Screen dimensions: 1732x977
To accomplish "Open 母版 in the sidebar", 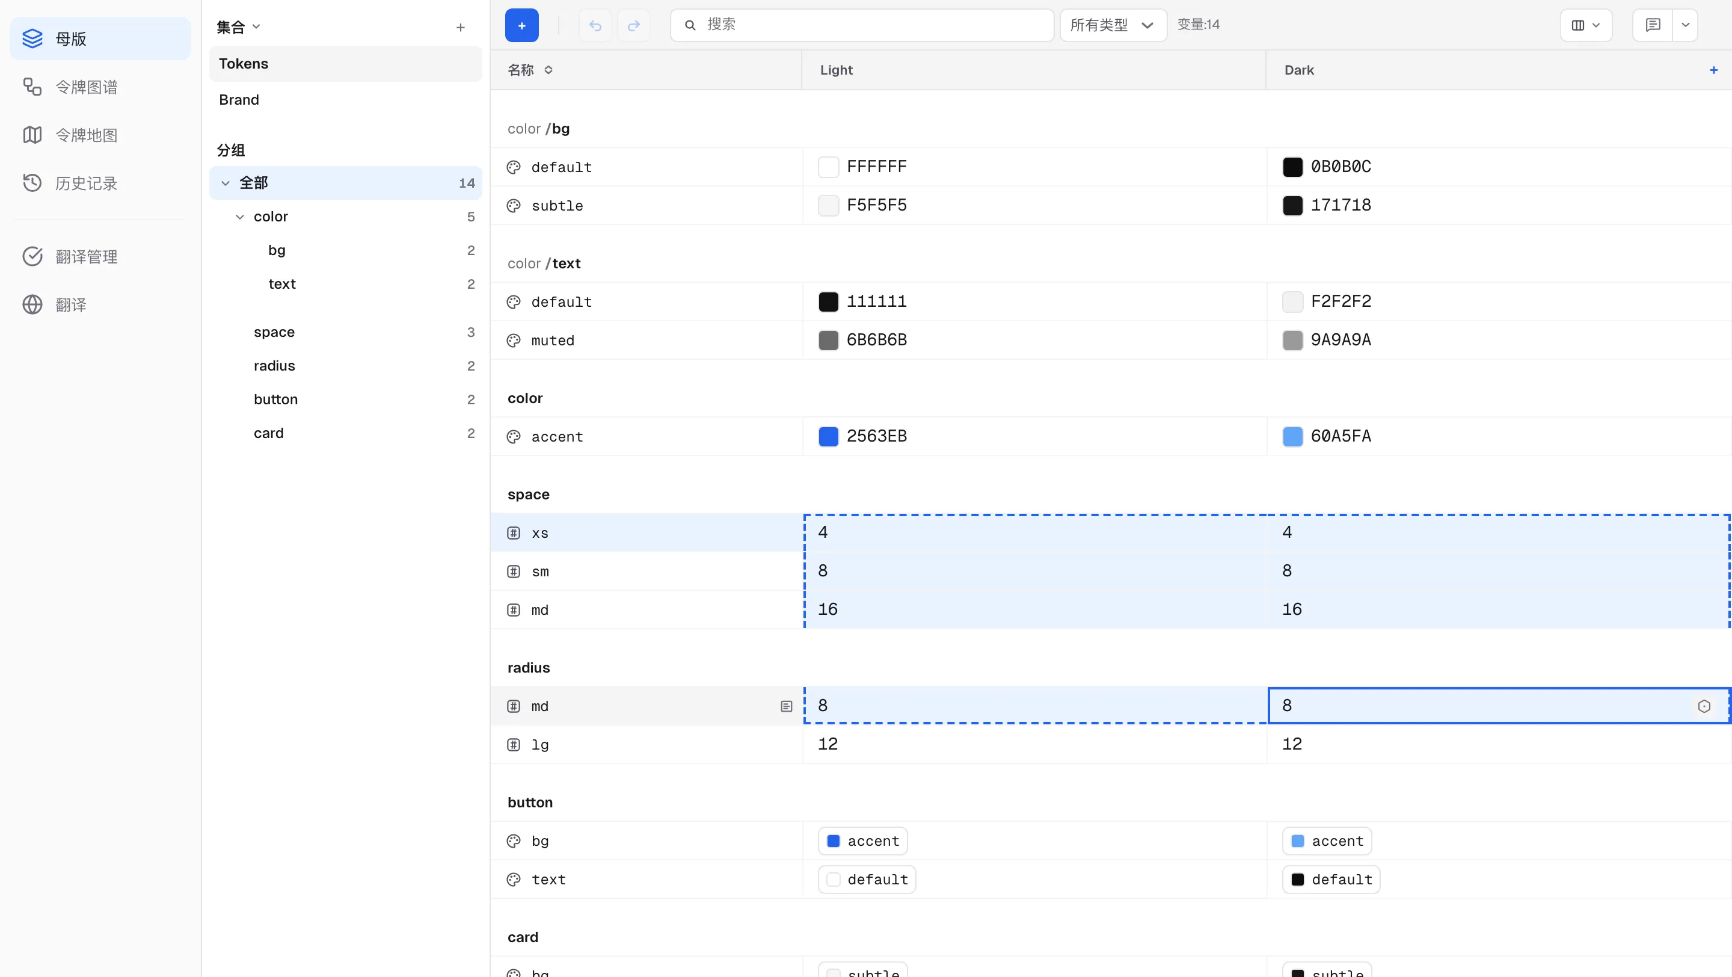I will click(100, 39).
